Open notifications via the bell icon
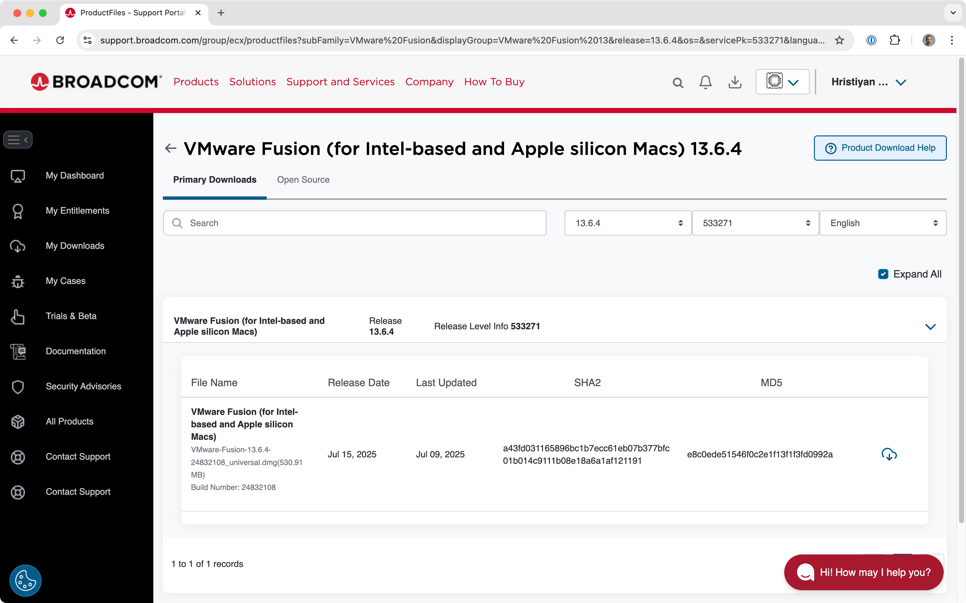Screen dimensions: 966x603 click(705, 82)
